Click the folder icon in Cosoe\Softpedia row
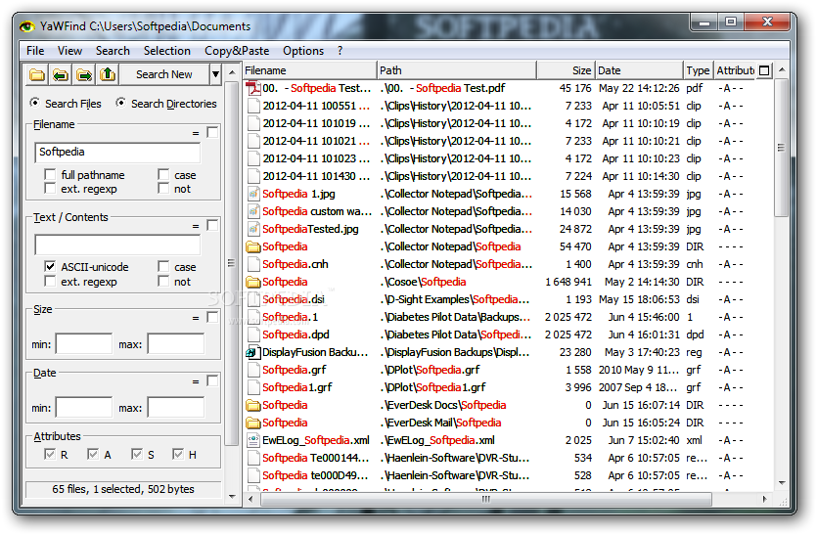817x535 pixels. click(x=253, y=282)
